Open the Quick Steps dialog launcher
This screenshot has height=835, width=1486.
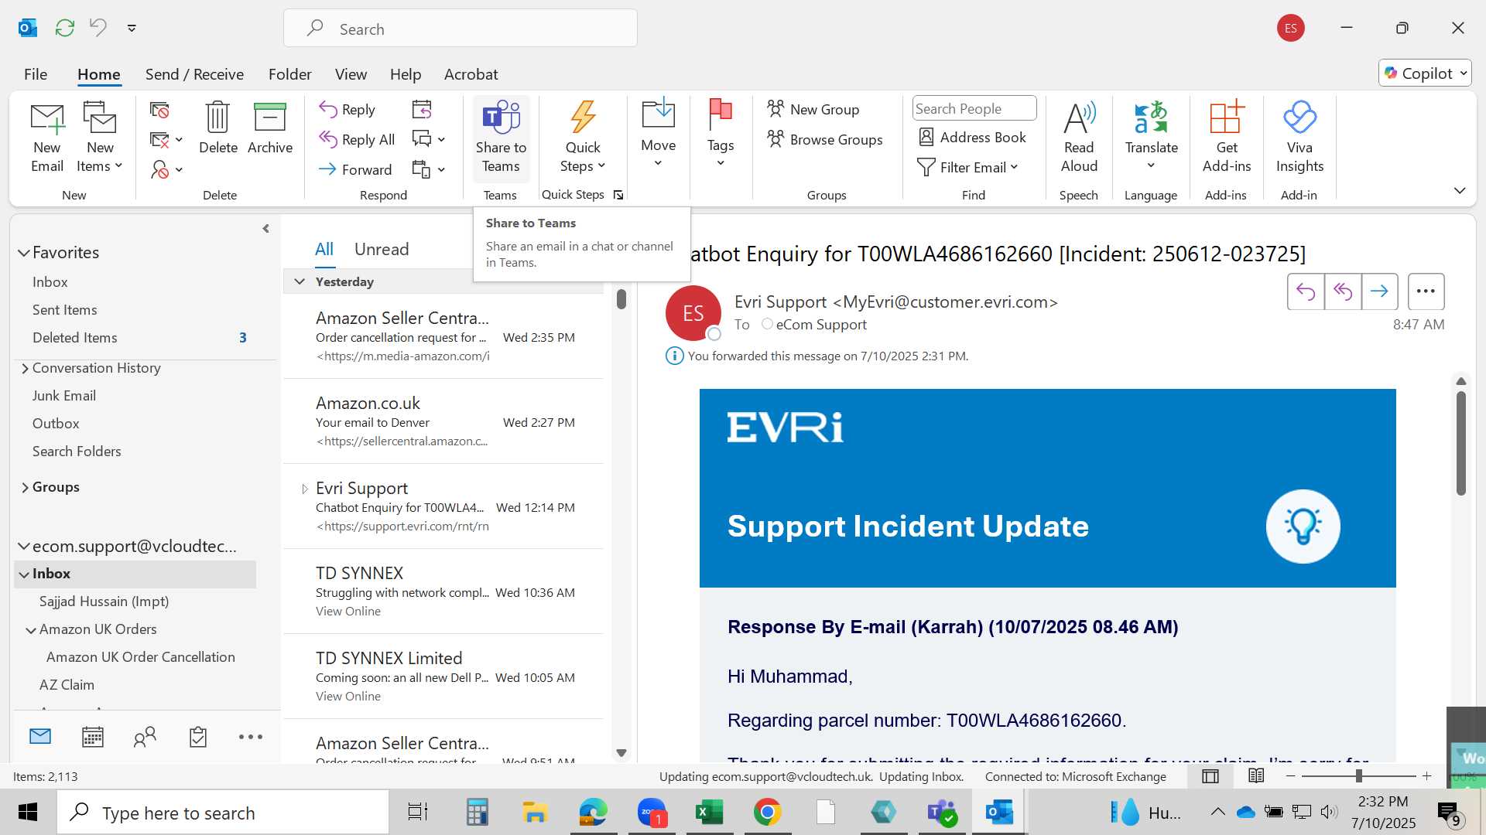point(618,195)
